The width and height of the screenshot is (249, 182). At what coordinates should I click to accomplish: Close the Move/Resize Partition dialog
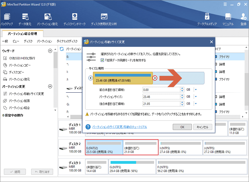(211, 42)
